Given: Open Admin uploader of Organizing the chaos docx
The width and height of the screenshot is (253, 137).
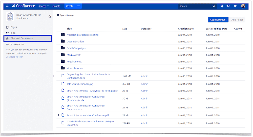Looking at the screenshot, I should [x=144, y=76].
